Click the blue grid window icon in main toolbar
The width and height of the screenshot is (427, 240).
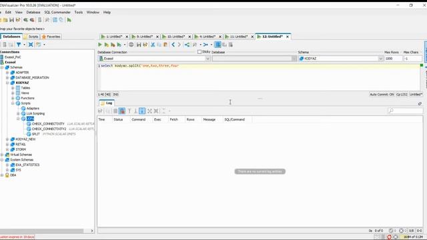[55, 20]
